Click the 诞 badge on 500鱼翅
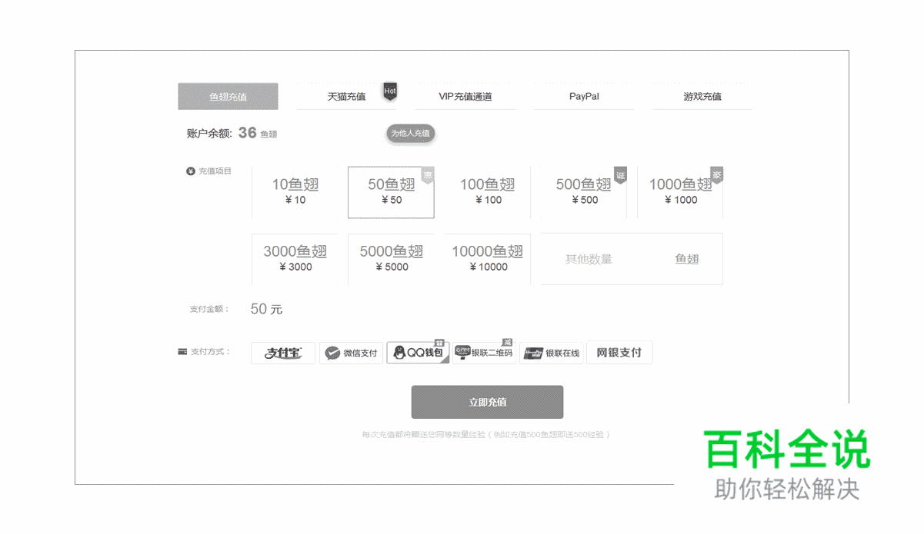 click(620, 174)
